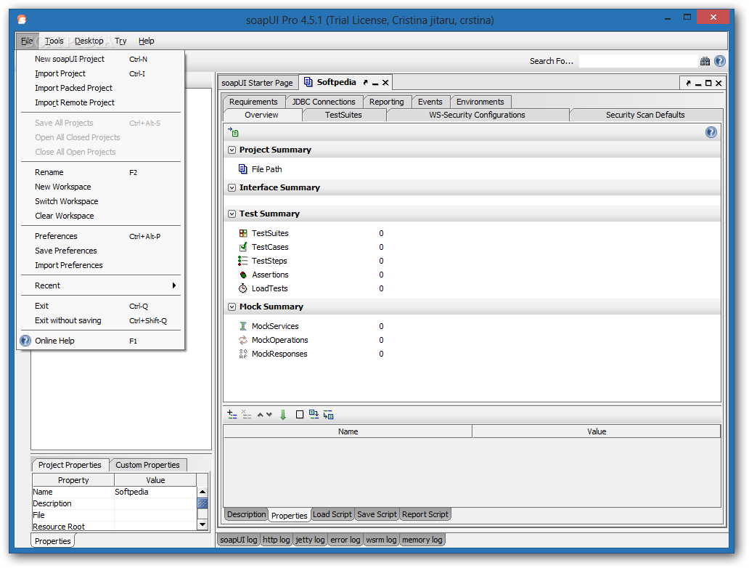The width and height of the screenshot is (749, 568).
Task: Click the MockServices icon
Action: pos(242,326)
